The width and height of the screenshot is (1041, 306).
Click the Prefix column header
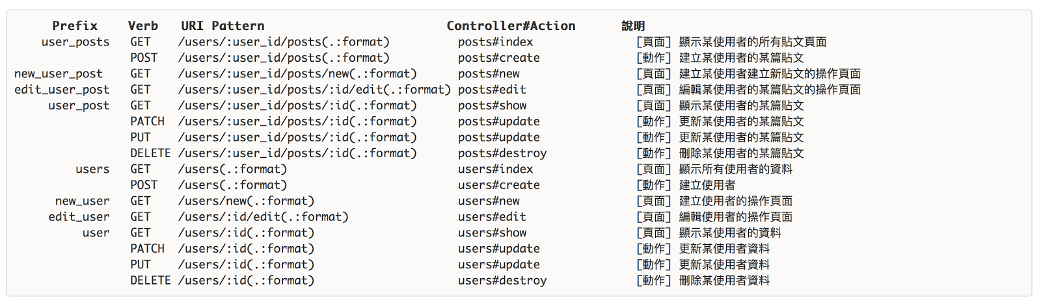tap(75, 26)
